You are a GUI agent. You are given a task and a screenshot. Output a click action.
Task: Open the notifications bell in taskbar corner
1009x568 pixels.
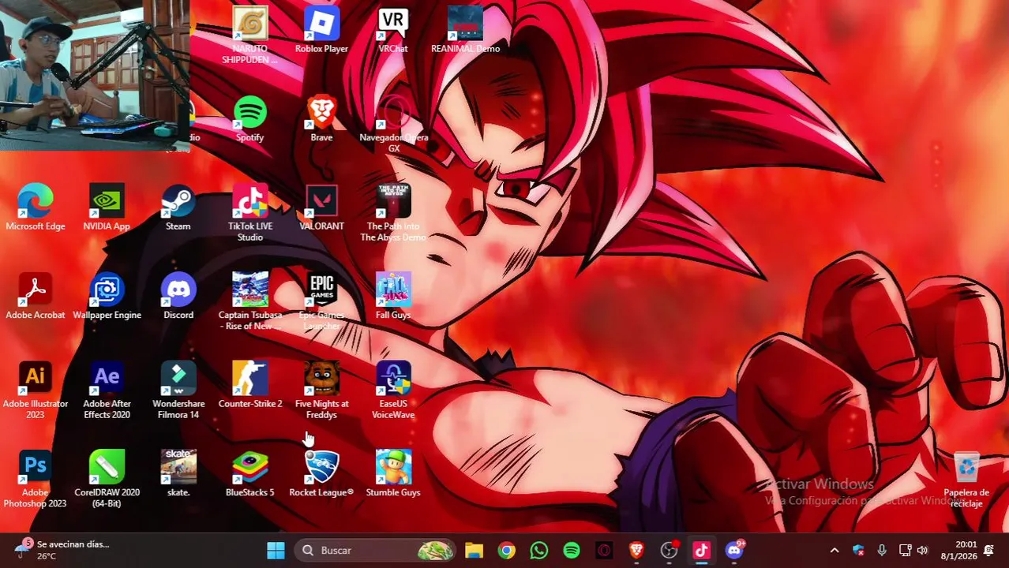(988, 550)
